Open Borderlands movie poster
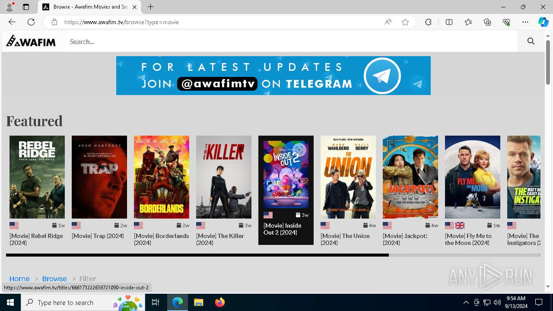This screenshot has width=553, height=311. pos(162,177)
